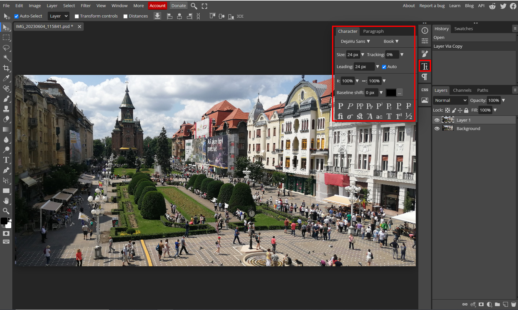Click the CSS panel icon
Screen dimensions: 518x310
point(425,90)
